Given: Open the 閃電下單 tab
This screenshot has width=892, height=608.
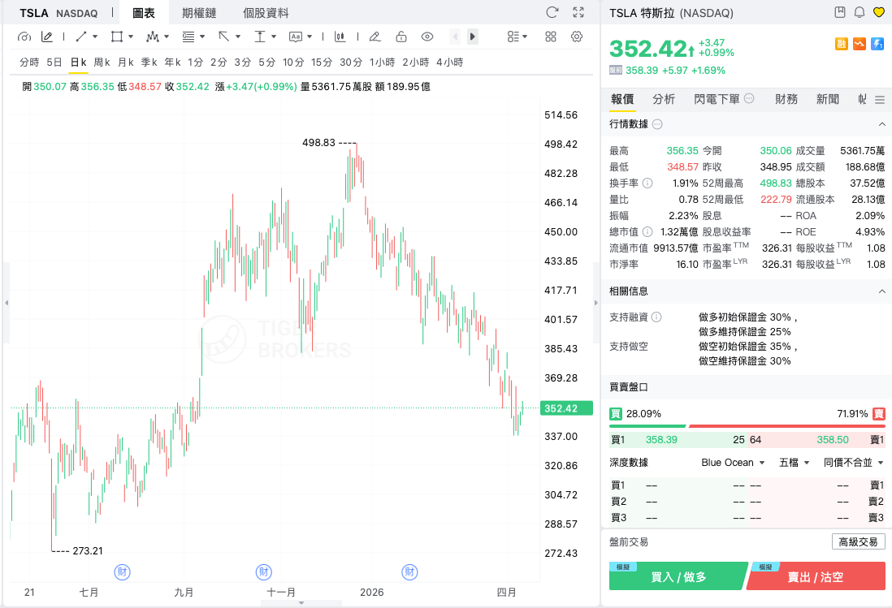Looking at the screenshot, I should 717,99.
